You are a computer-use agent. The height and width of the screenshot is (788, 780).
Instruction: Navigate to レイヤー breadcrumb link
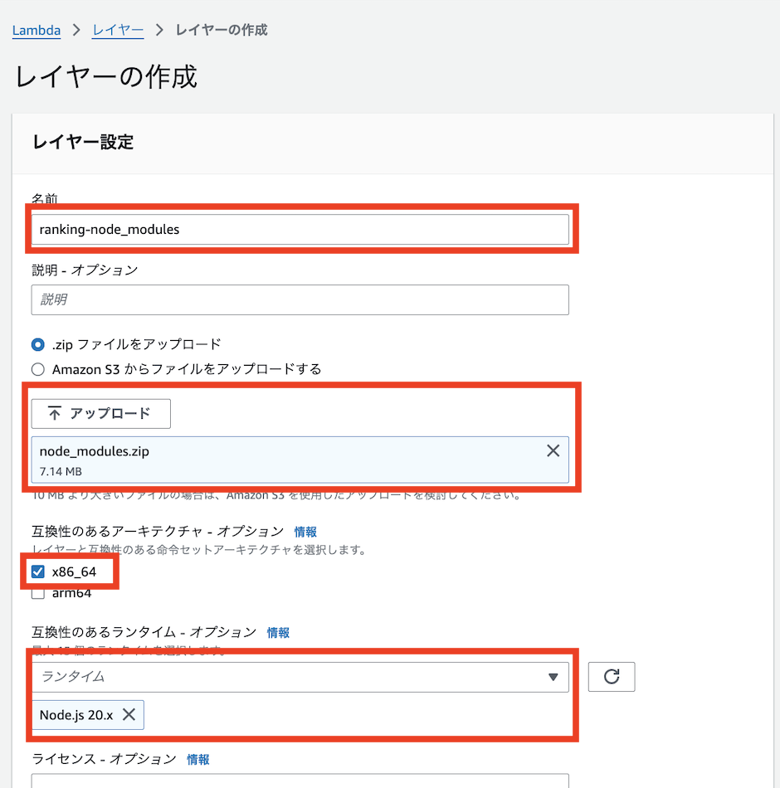point(118,30)
